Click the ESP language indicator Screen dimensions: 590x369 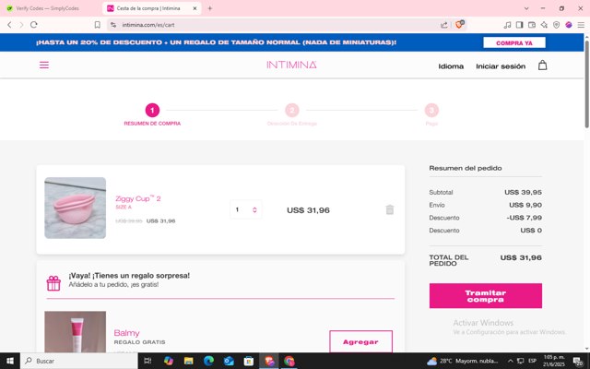pos(532,361)
